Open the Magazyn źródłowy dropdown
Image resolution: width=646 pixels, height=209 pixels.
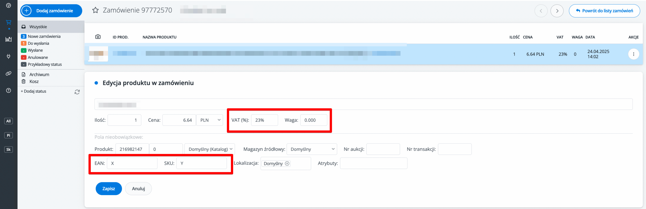click(312, 149)
